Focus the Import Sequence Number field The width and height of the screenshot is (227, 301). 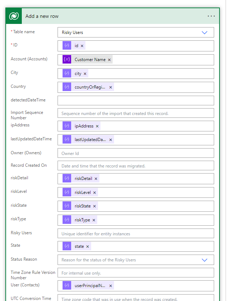click(x=135, y=113)
